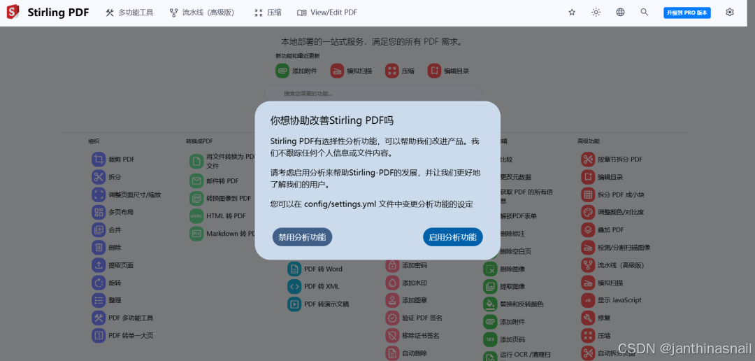Click the 搜索您需要的功能 search field
This screenshot has width=755, height=361.
click(x=373, y=94)
